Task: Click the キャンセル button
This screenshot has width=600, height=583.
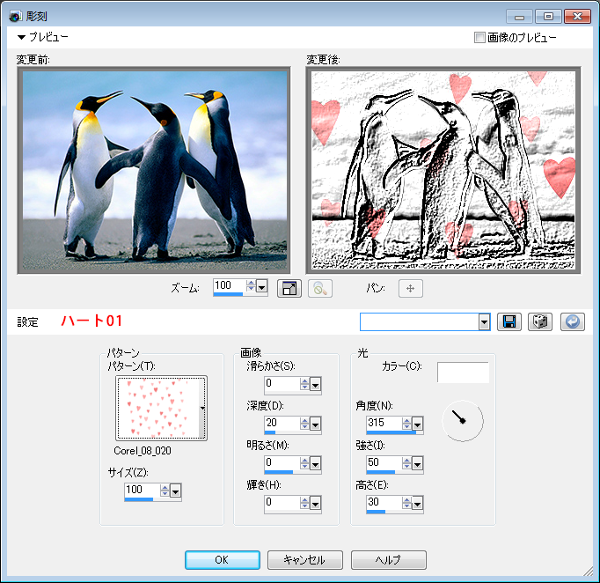Action: coord(304,560)
